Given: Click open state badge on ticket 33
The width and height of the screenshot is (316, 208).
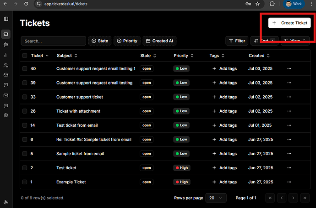Looking at the screenshot, I should coord(147,97).
